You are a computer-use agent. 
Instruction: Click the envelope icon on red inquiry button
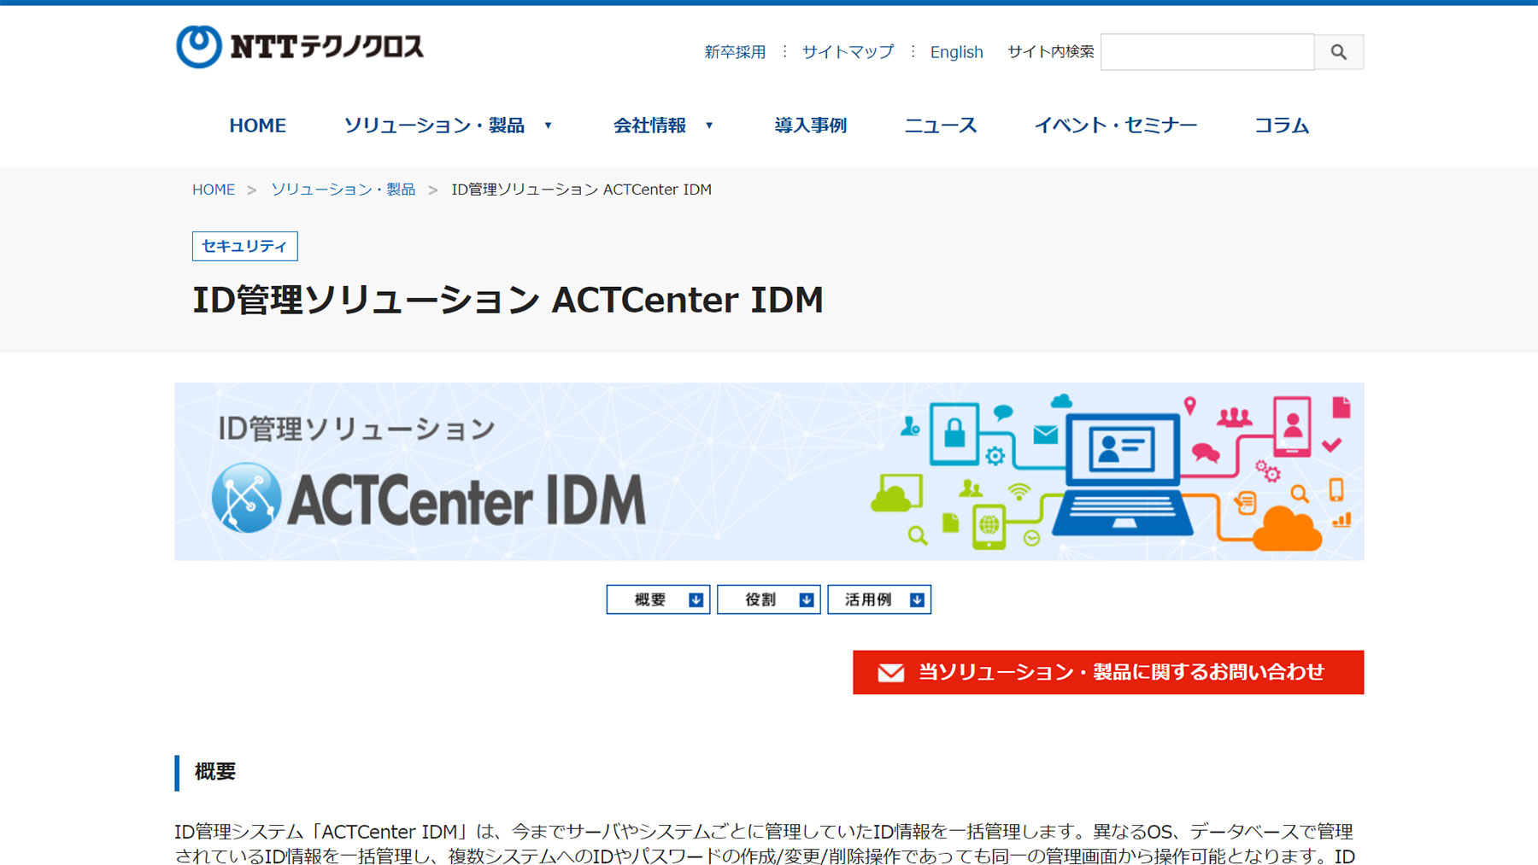(x=890, y=673)
